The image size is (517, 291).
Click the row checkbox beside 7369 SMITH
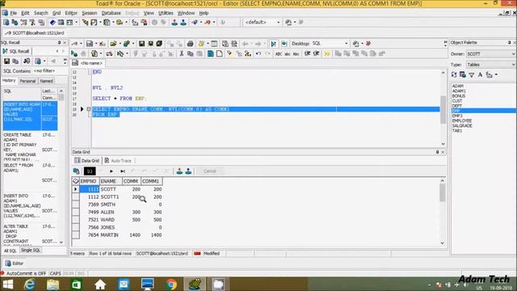point(75,205)
